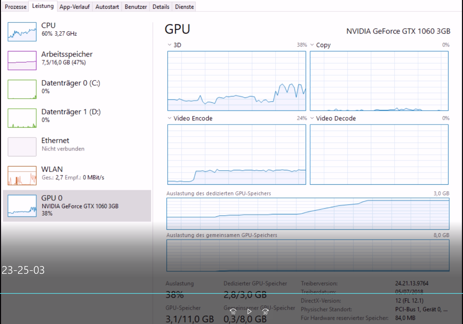Skip forward 30 seconds
The height and width of the screenshot is (324, 463).
pos(265,311)
